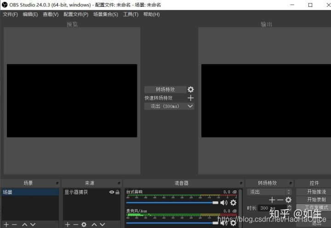The width and height of the screenshot is (331, 228).
Task: Expand the 淡出 (300ms) quick transition dropdown
Action: coord(190,106)
